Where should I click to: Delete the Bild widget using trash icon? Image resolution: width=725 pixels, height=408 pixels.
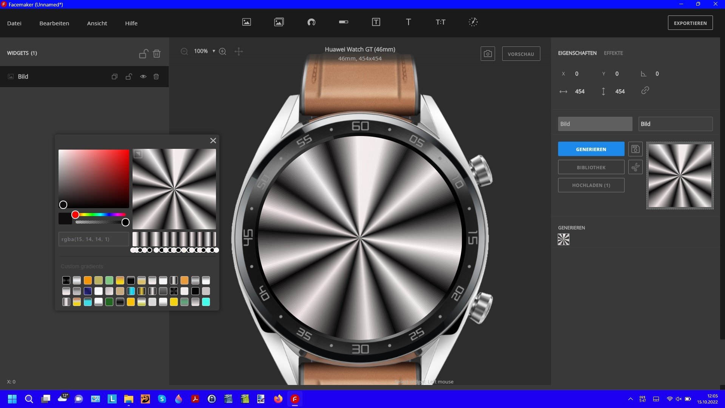click(156, 77)
